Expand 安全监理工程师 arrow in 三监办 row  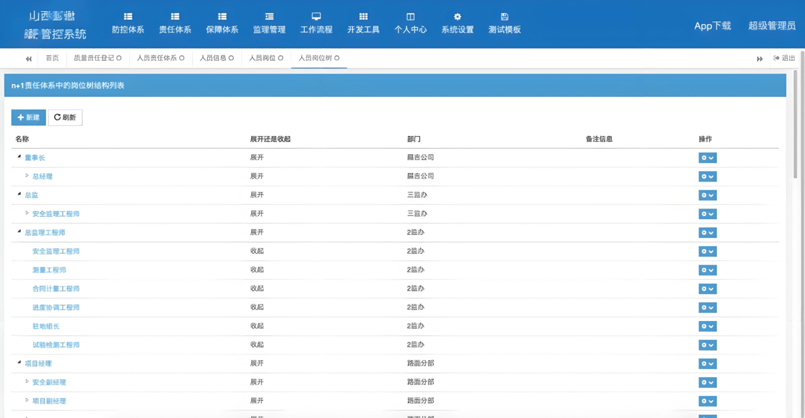(27, 213)
